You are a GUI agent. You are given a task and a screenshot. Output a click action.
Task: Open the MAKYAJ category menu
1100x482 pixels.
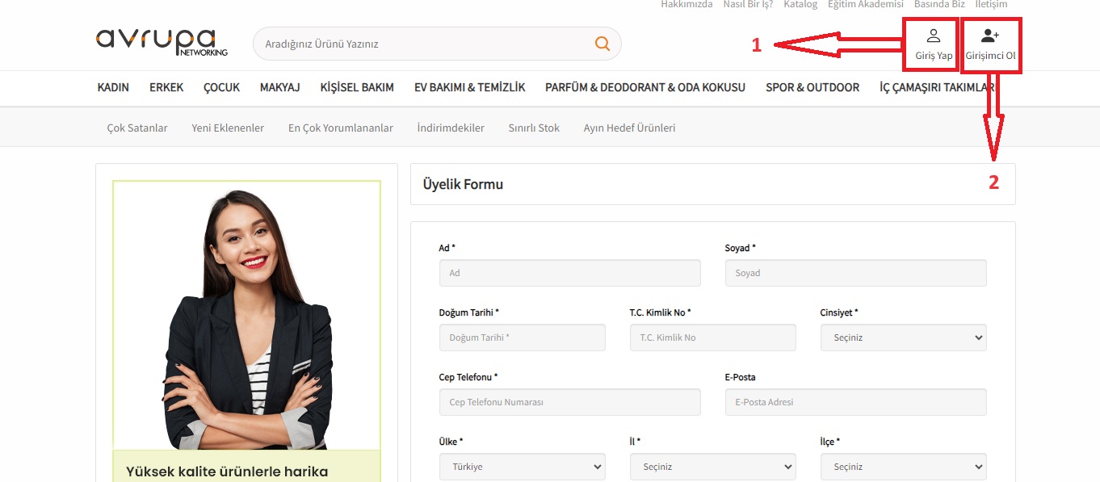(x=279, y=87)
